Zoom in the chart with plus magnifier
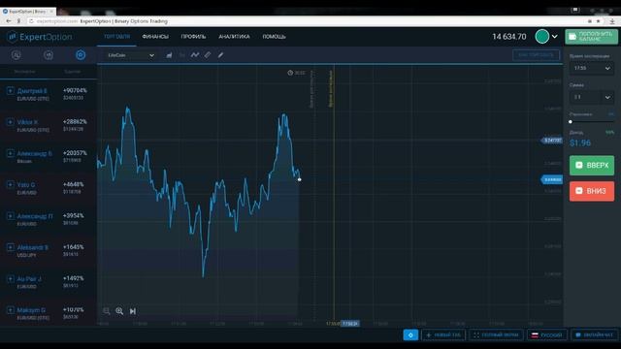Screen dimensions: 621x349 pos(119,311)
